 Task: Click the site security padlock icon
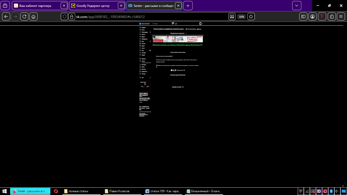(72, 17)
